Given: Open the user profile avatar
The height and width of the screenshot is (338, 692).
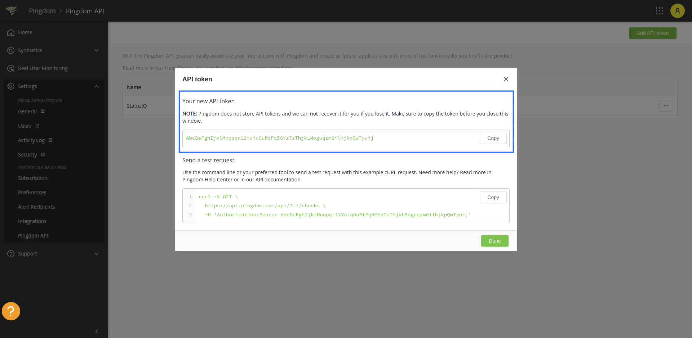Looking at the screenshot, I should coord(677,11).
